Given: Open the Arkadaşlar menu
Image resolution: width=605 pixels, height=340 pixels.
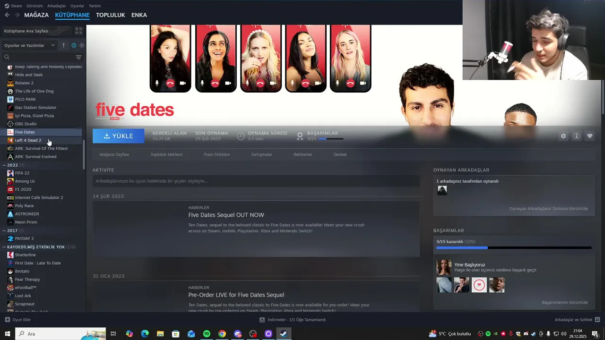Looking at the screenshot, I should point(57,6).
